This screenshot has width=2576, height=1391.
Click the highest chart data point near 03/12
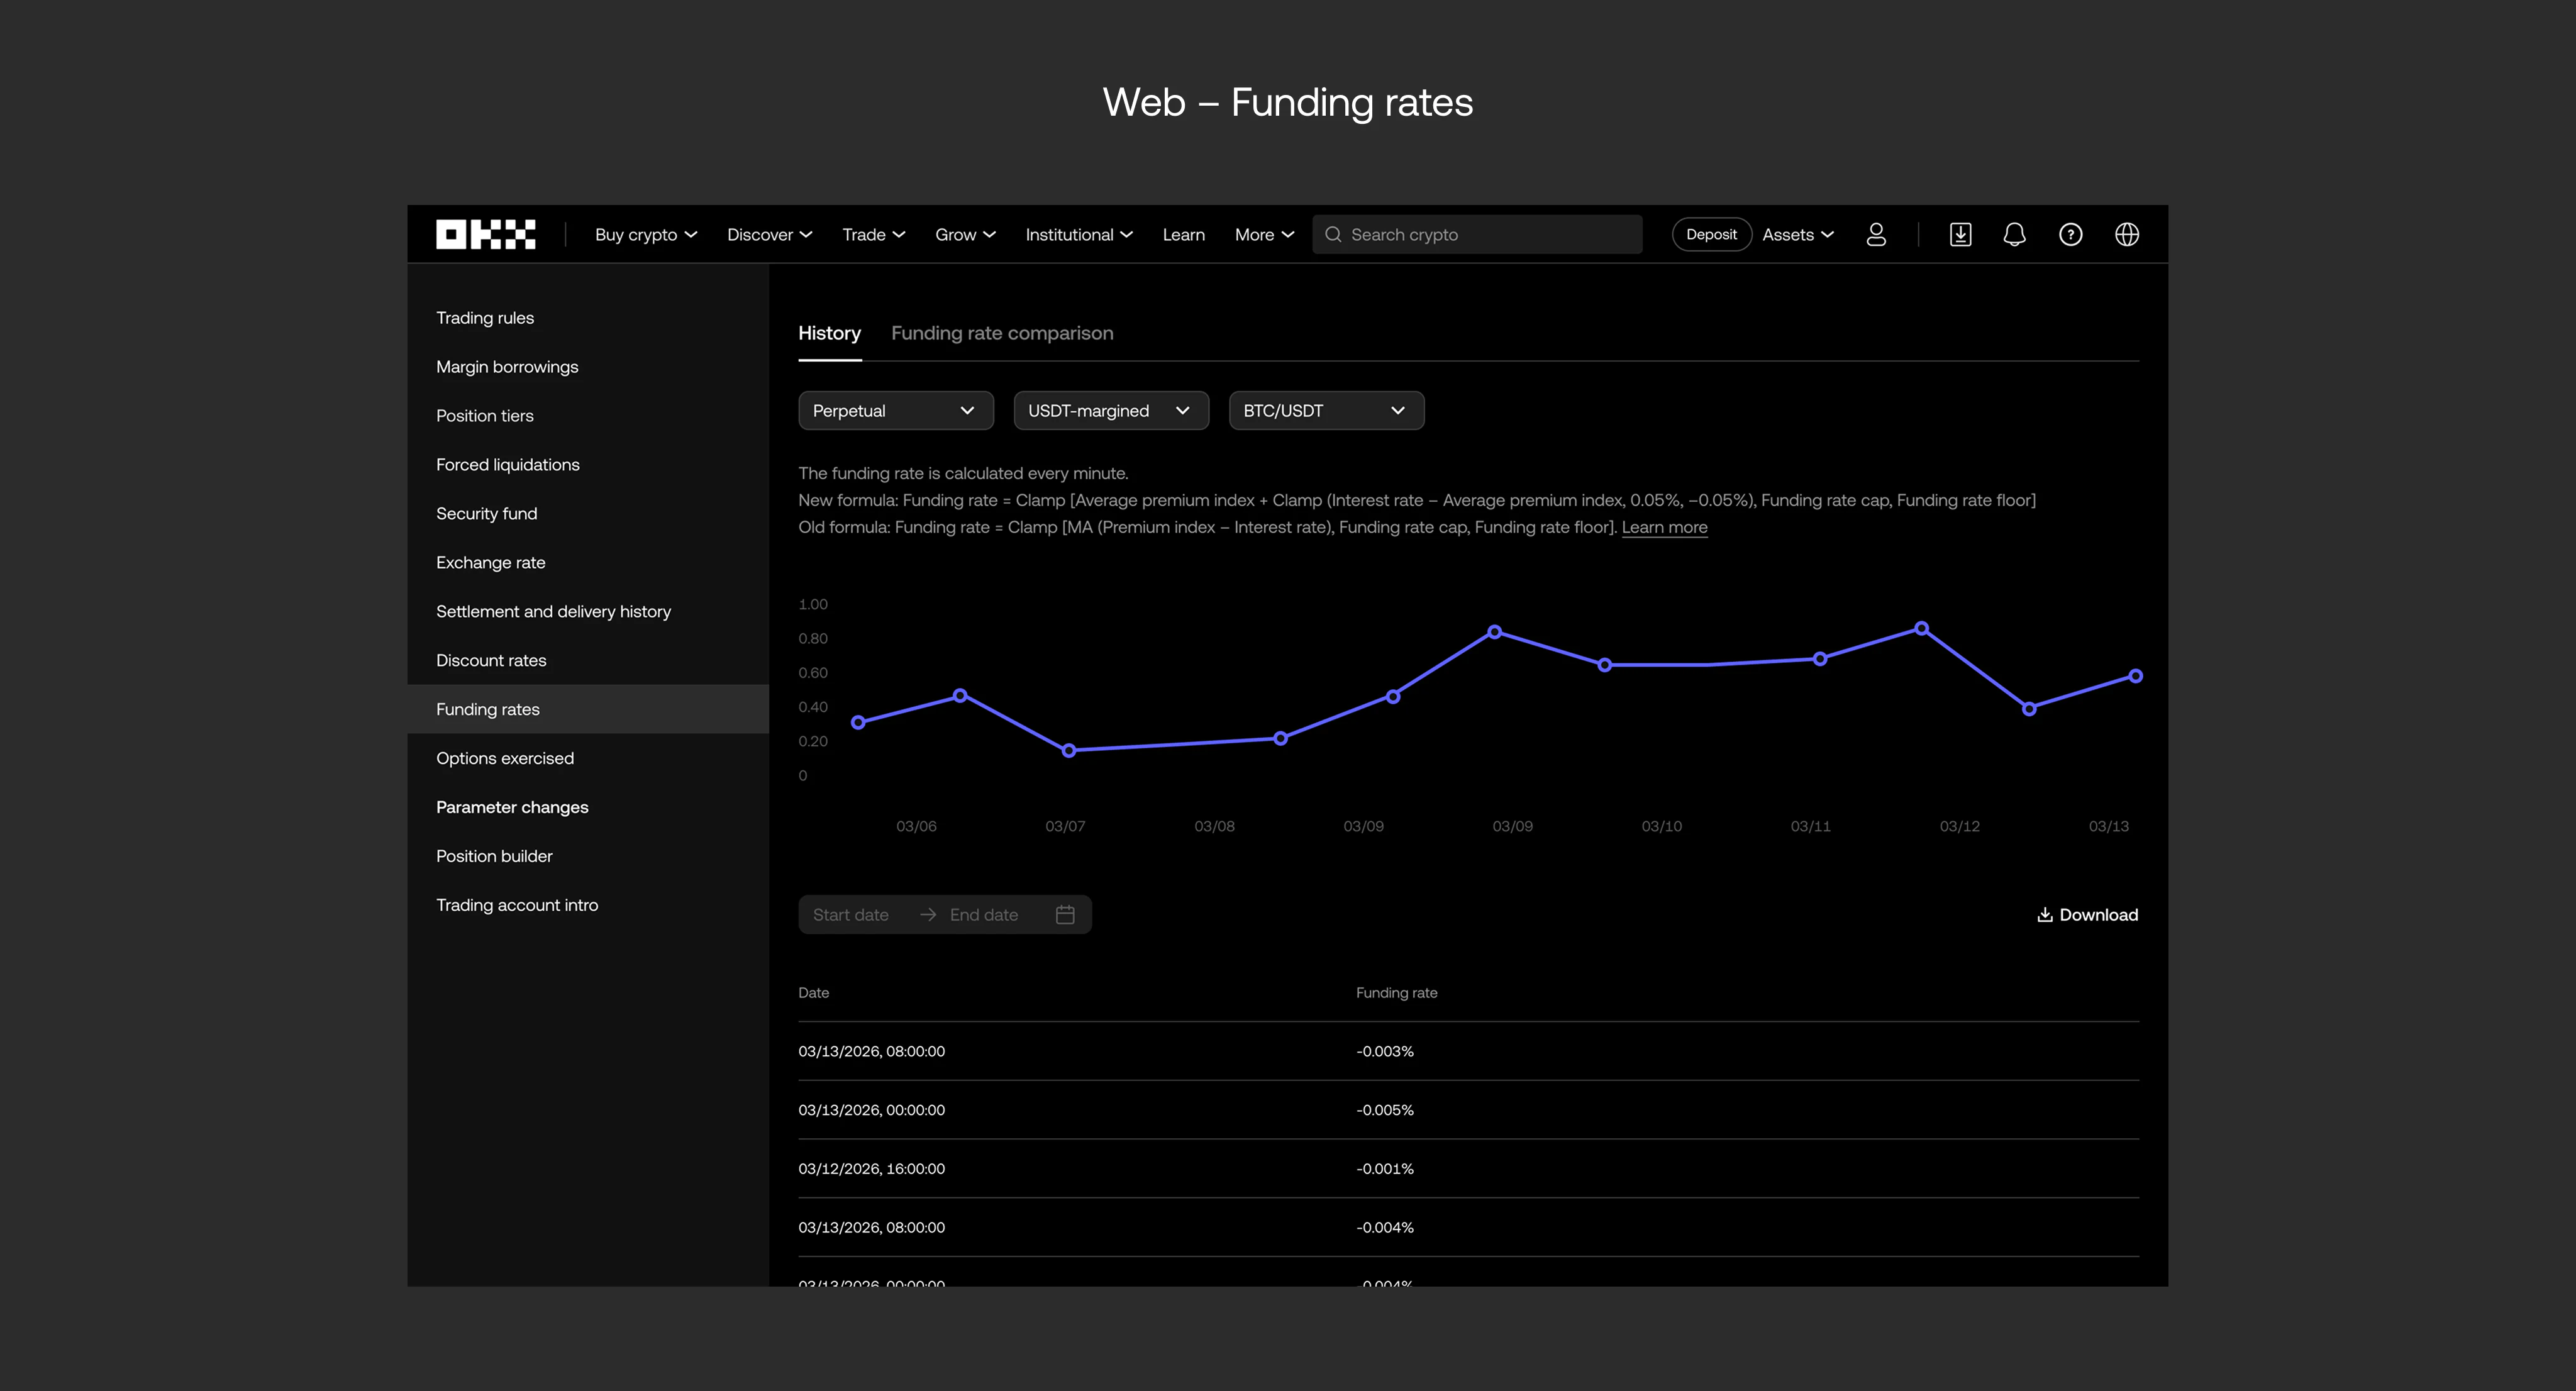[1921, 628]
